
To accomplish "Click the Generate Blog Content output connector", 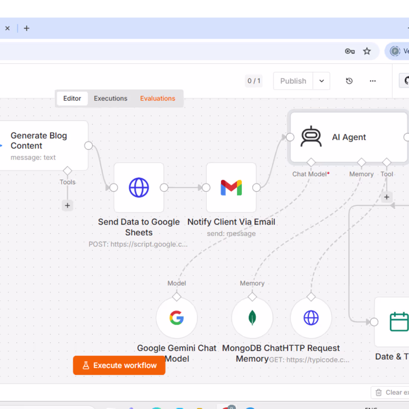I will pos(88,145).
